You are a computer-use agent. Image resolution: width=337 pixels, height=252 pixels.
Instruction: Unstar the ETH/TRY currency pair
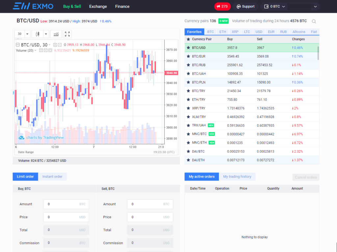coord(188,99)
